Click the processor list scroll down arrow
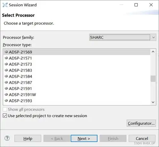 pos(153,102)
